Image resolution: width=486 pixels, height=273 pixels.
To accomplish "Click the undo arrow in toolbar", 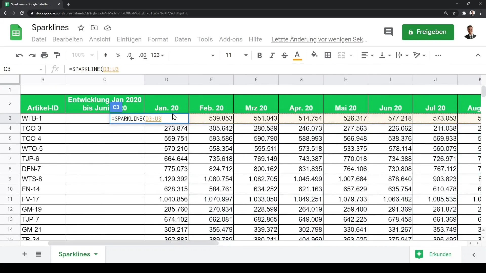I will (x=19, y=55).
